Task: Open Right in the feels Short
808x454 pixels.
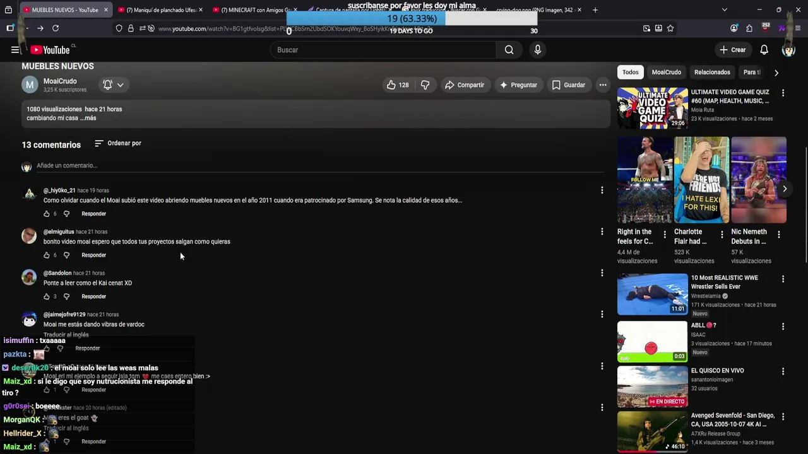Action: click(645, 180)
